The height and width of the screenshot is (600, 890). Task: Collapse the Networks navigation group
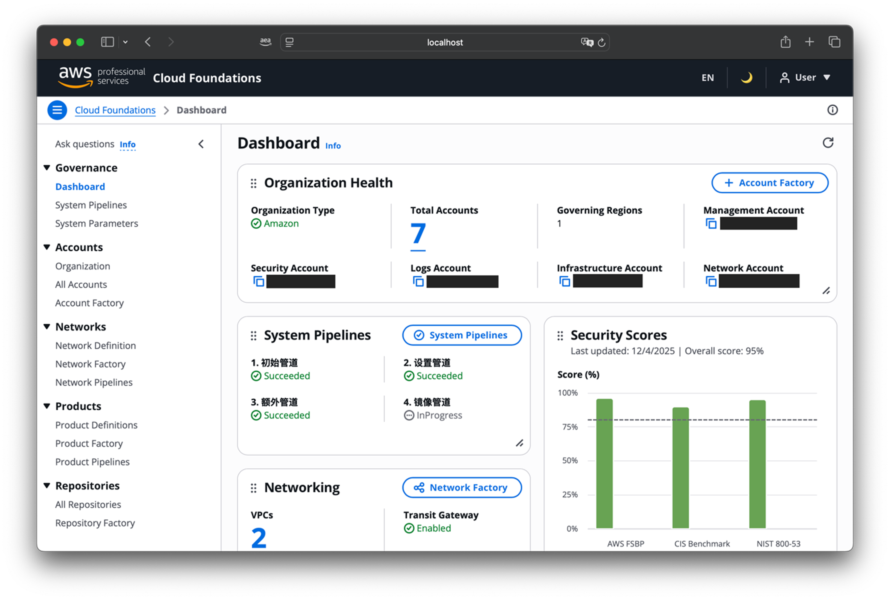pyautogui.click(x=47, y=327)
